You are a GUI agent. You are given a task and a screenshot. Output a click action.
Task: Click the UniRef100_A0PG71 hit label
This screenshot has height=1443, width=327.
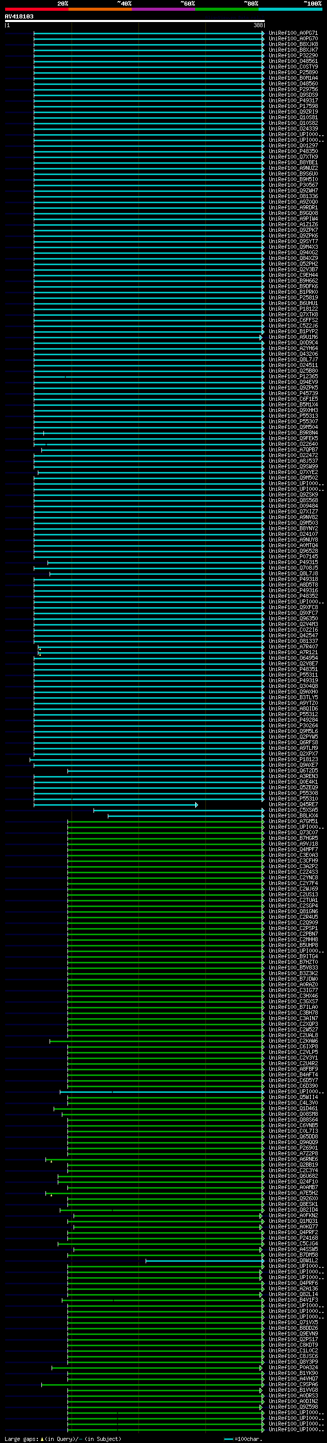(x=293, y=33)
